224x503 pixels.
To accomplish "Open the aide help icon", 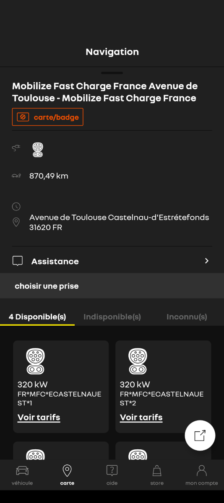I will pos(112,470).
